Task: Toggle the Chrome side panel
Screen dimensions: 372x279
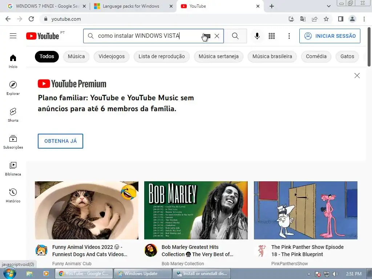Action: point(341,19)
